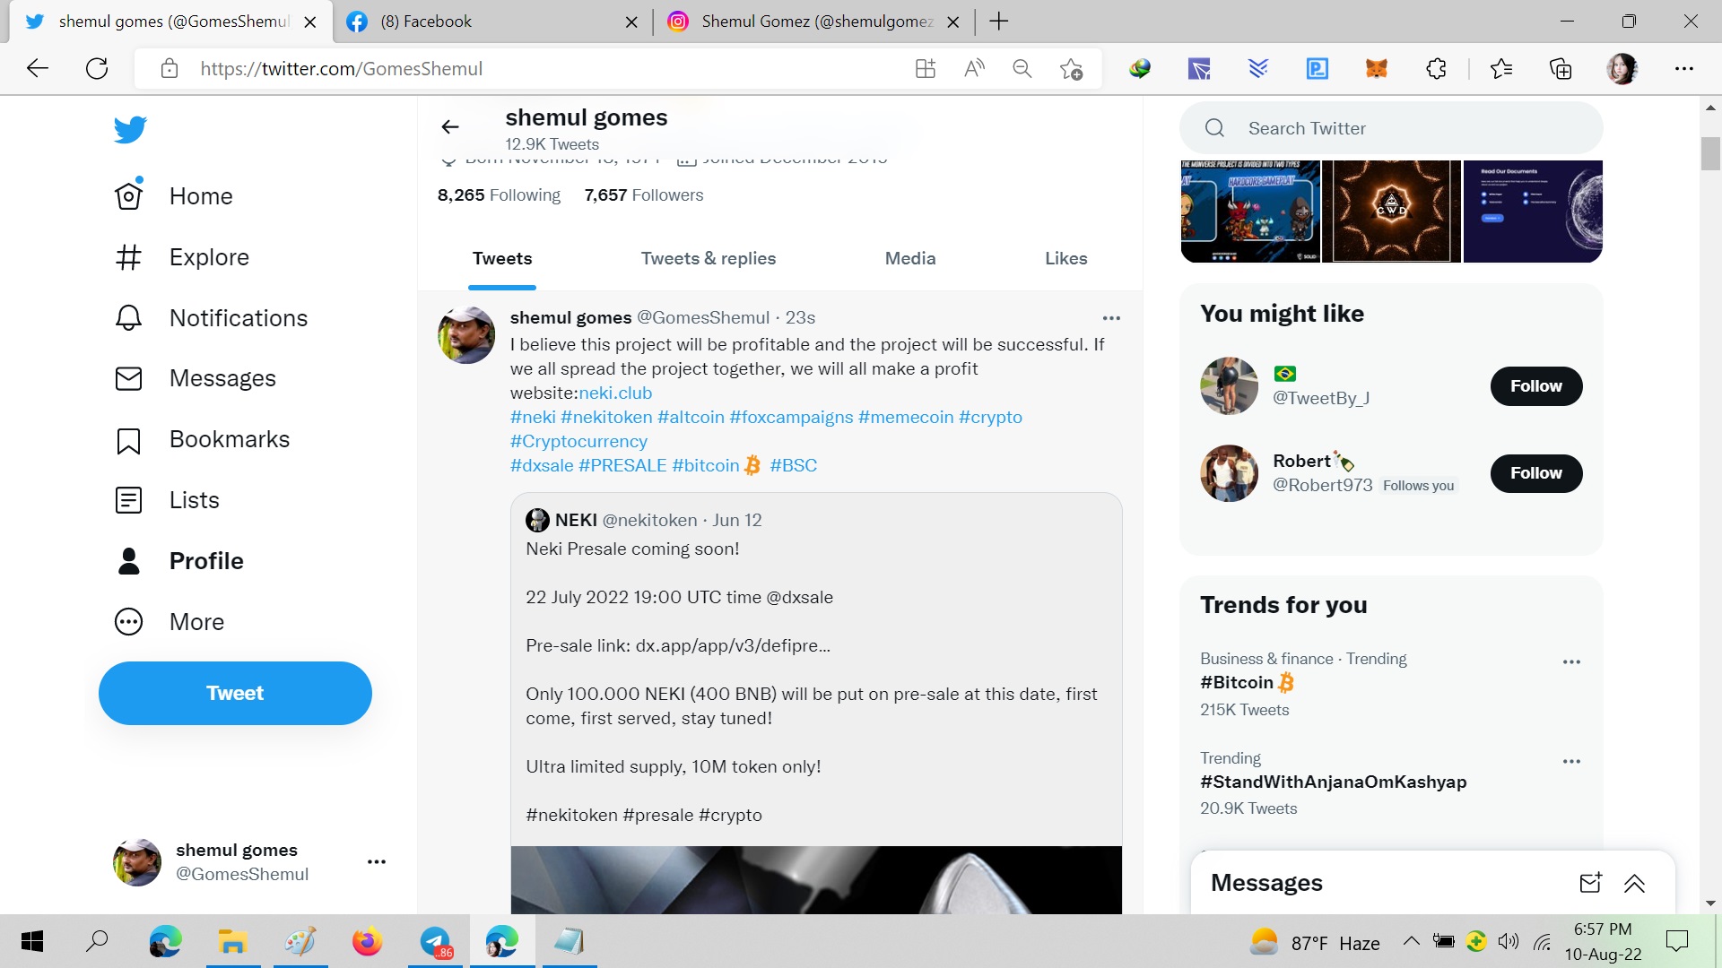The height and width of the screenshot is (968, 1722).
Task: Show hidden system tray icons
Action: point(1411,941)
